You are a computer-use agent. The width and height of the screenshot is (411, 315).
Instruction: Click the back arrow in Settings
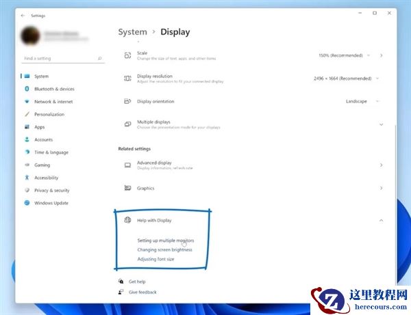click(23, 16)
